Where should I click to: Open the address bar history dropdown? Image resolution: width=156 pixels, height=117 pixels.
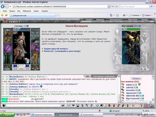(x=109, y=6)
